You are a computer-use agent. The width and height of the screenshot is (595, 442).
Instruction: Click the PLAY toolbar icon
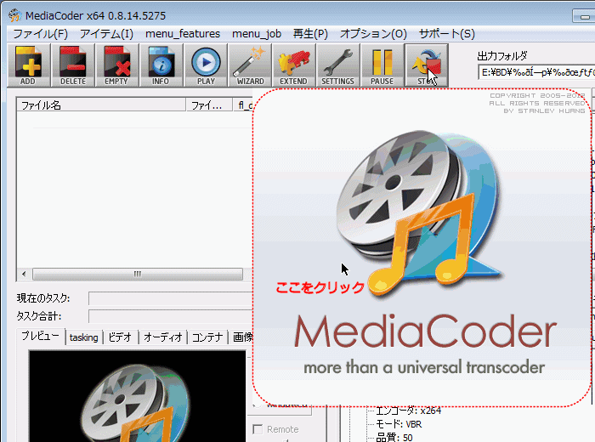pyautogui.click(x=206, y=65)
